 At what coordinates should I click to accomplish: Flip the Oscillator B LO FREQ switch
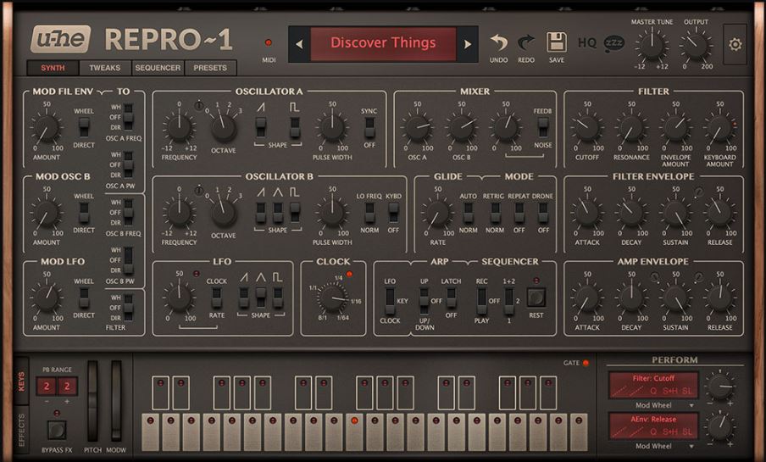click(369, 213)
